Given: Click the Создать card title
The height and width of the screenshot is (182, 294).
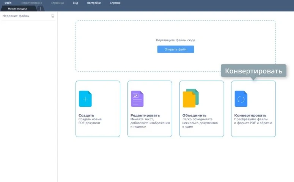Looking at the screenshot, I should coord(86,115).
